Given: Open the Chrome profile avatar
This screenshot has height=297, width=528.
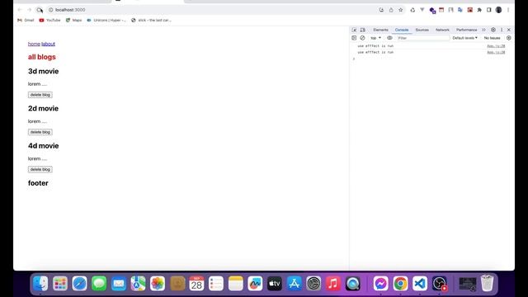Looking at the screenshot, I should 498,10.
